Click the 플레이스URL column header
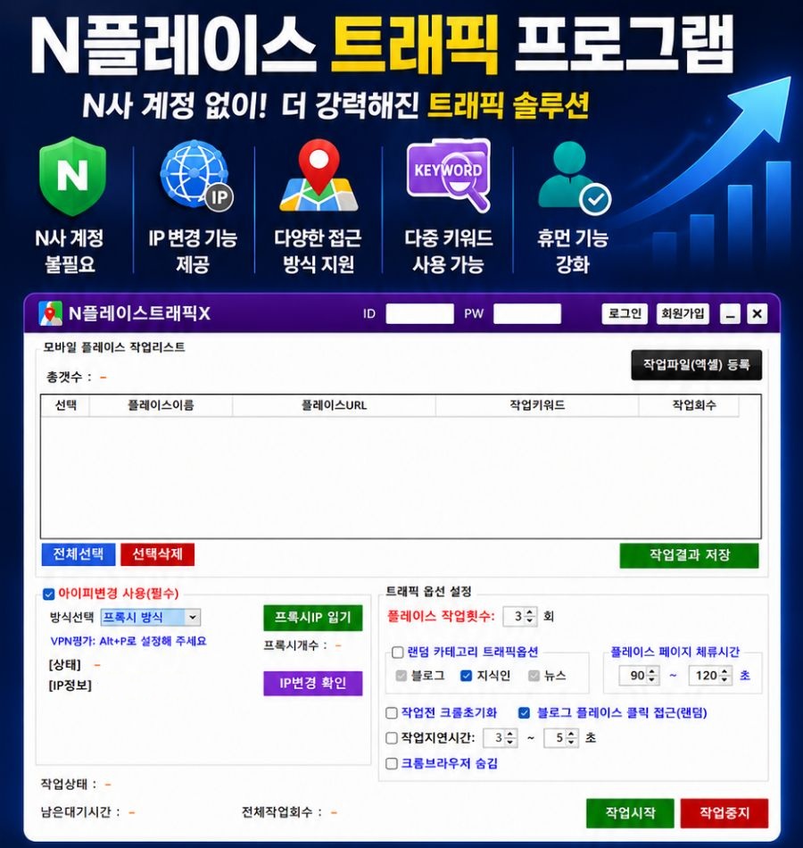 click(335, 405)
